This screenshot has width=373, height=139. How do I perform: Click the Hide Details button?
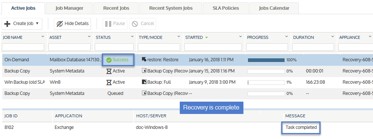[x=72, y=24]
